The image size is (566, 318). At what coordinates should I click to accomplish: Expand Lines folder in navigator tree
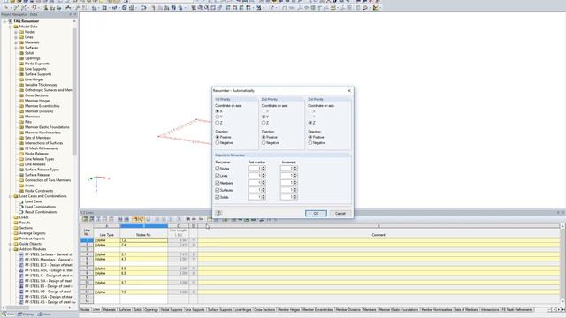click(x=16, y=37)
